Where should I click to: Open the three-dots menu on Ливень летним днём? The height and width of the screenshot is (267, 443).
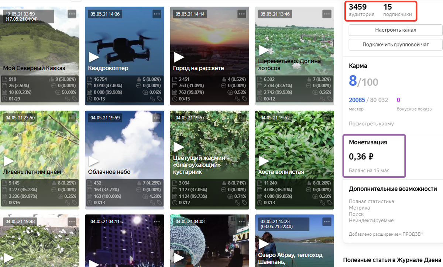click(x=72, y=118)
